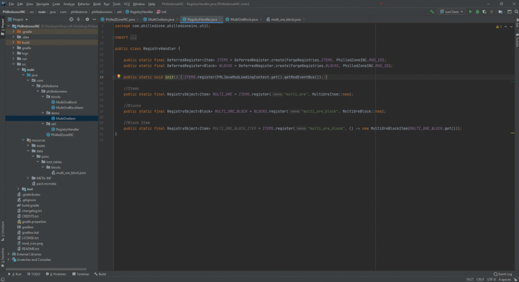Click the CRLF line separator widget
Viewport: 519px width, 282px height.
480,280
